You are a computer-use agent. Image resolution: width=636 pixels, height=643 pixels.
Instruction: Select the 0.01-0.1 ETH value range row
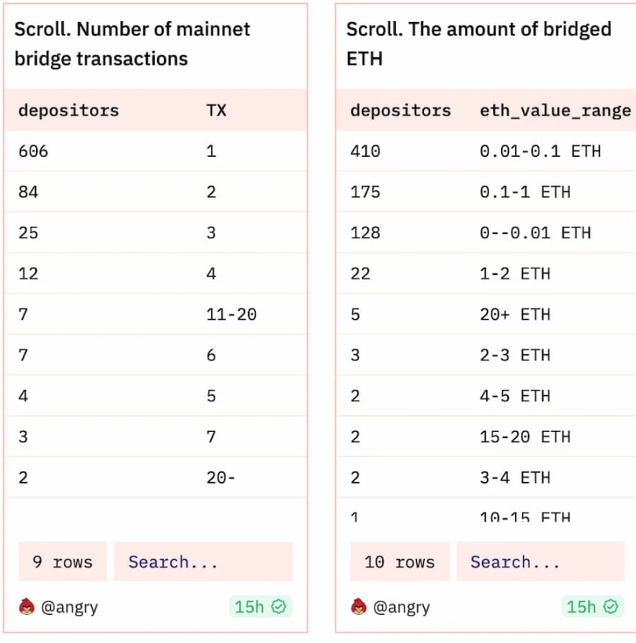coord(487,151)
